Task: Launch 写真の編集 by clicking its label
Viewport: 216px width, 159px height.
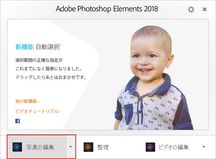Action: tap(40, 147)
